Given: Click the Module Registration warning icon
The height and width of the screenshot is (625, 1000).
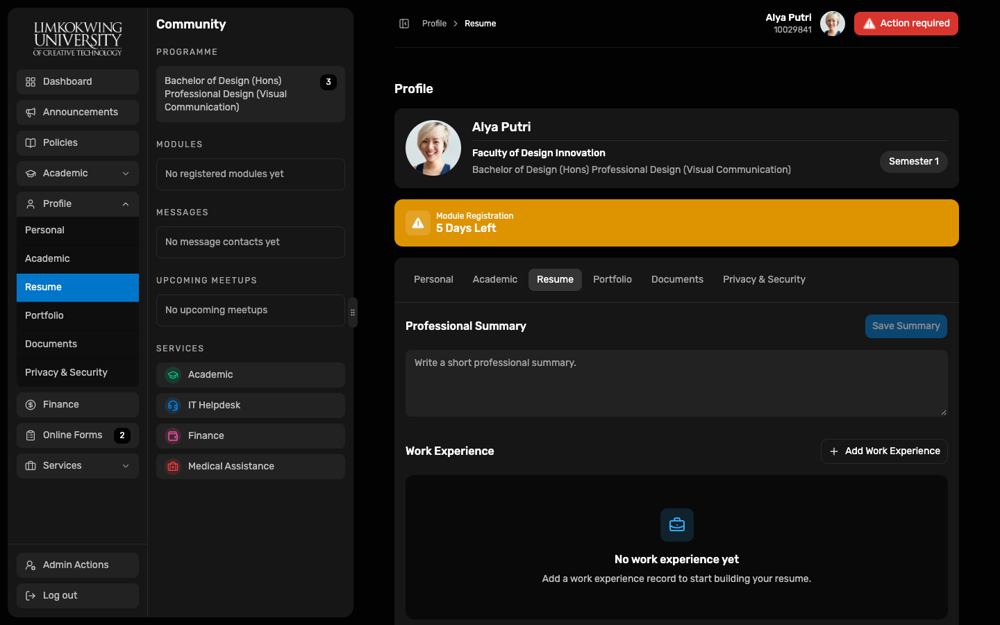Looking at the screenshot, I should pos(418,223).
